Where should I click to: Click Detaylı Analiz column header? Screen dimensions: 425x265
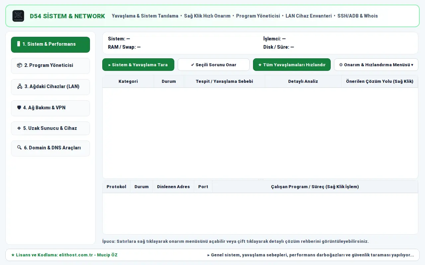(x=303, y=81)
